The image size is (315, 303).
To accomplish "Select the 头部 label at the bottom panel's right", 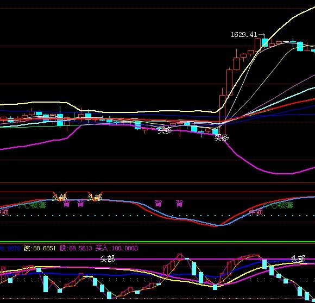I will click(x=298, y=259).
